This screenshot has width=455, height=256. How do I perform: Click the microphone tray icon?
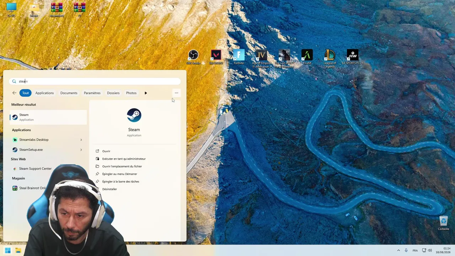(406, 250)
